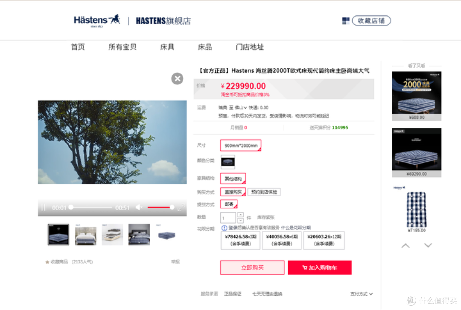This screenshot has width=461, height=310.
Task: Choose the mattress color swatch
Action: point(228,162)
